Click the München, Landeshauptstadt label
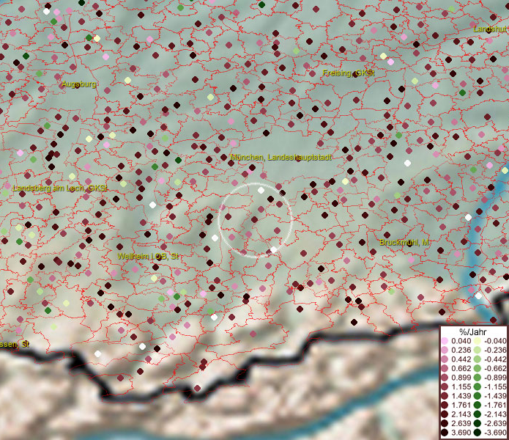Image resolution: width=509 pixels, height=440 pixels. [282, 158]
